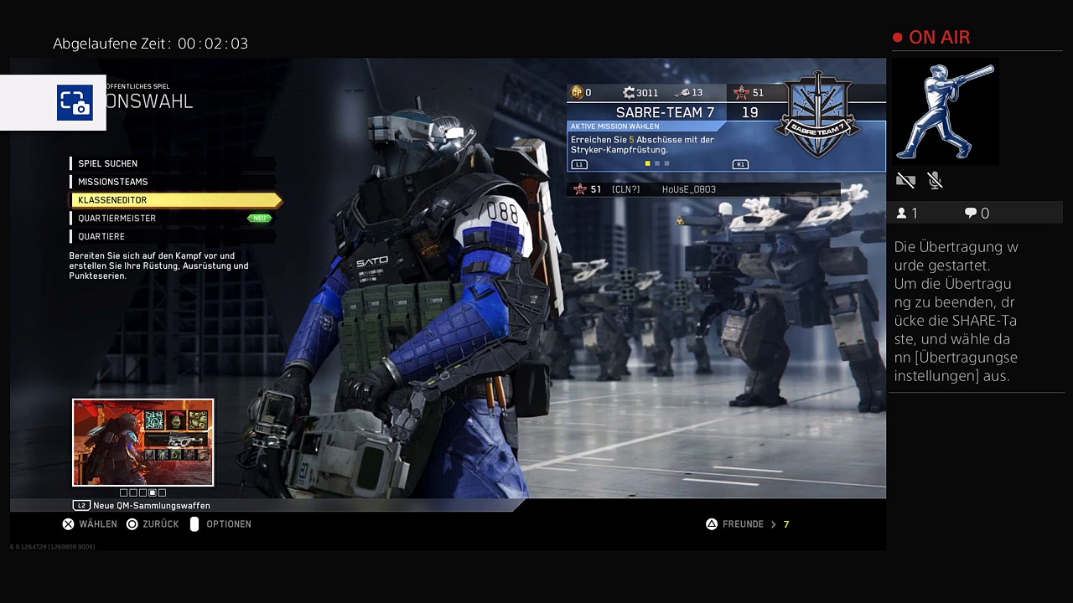
Task: Click the Sabre Team 7 shield emblem
Action: (x=817, y=116)
